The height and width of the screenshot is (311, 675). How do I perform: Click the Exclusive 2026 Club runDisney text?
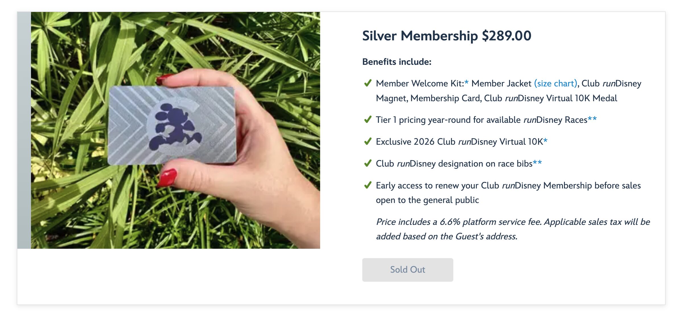coord(459,142)
